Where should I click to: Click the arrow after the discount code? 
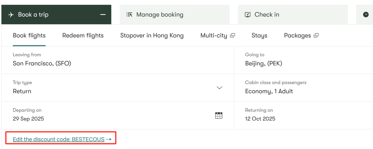click(x=109, y=139)
